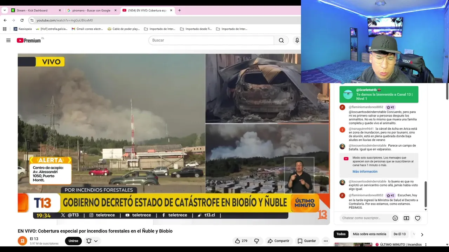Show more filter chips arrow
The image size is (449, 252).
pyautogui.click(x=422, y=234)
